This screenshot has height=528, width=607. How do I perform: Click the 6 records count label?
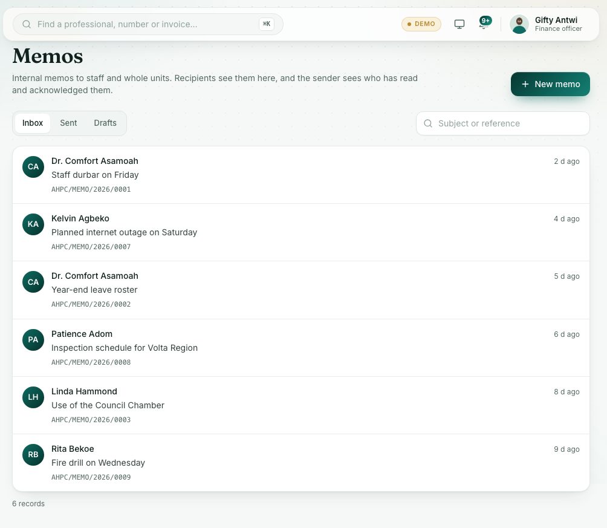point(28,504)
